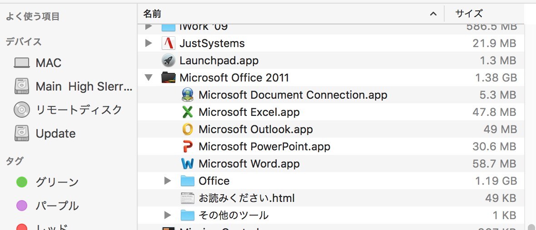536x230 pixels.
Task: Select その他のツール folder name
Action: click(x=233, y=215)
